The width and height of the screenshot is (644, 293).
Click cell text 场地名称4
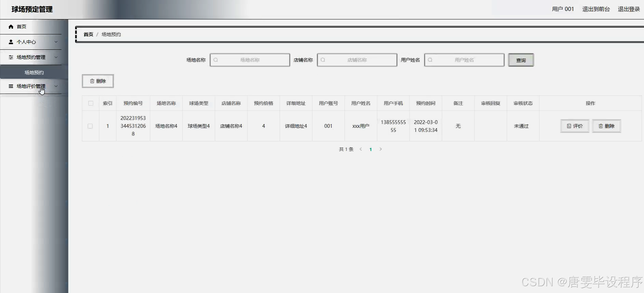166,126
